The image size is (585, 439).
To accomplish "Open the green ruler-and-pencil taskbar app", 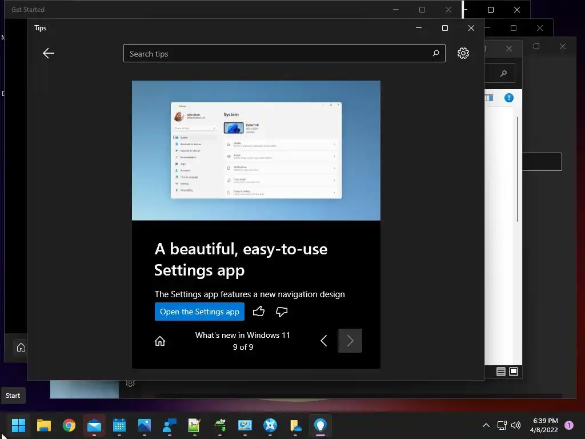I will (x=194, y=425).
